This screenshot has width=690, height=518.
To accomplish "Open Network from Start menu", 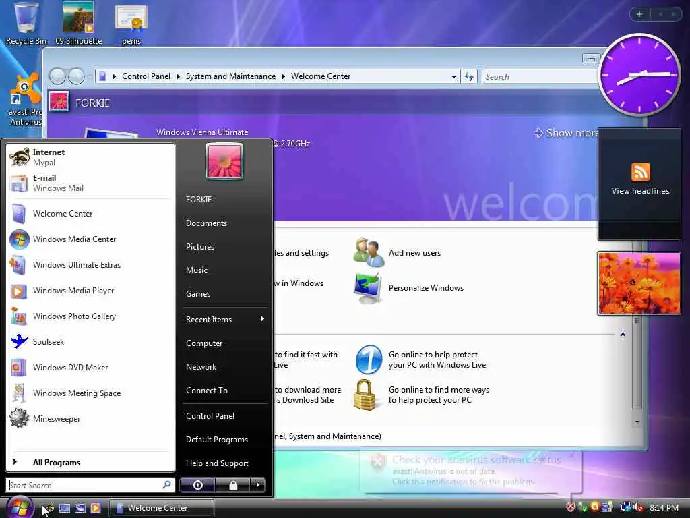I will coord(225,366).
